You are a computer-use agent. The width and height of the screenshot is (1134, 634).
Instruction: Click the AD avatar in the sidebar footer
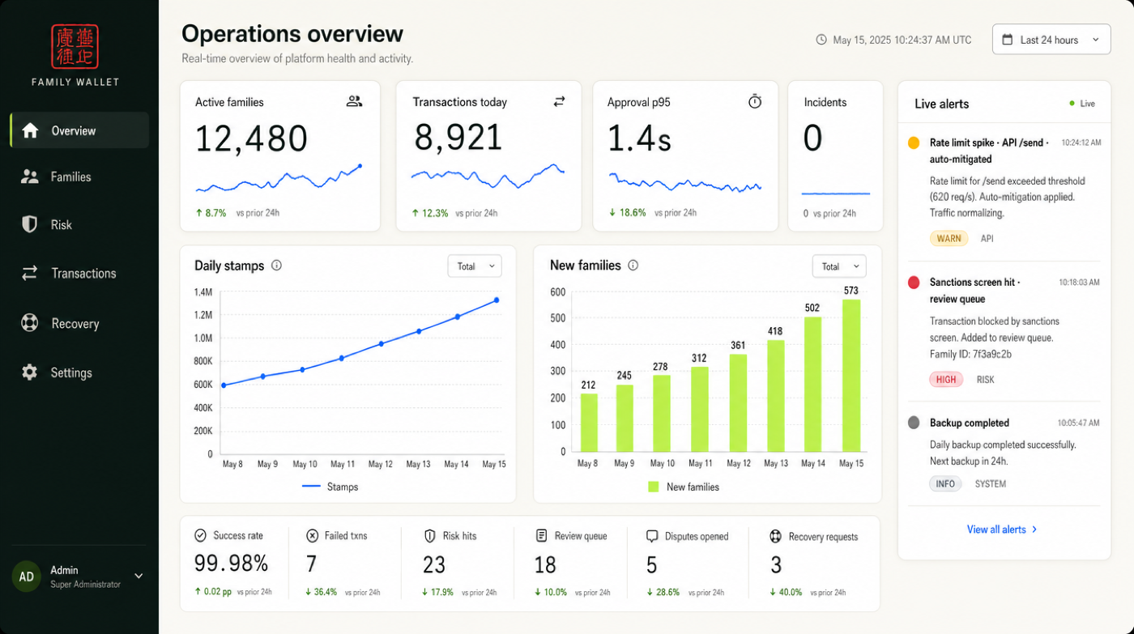click(x=27, y=577)
